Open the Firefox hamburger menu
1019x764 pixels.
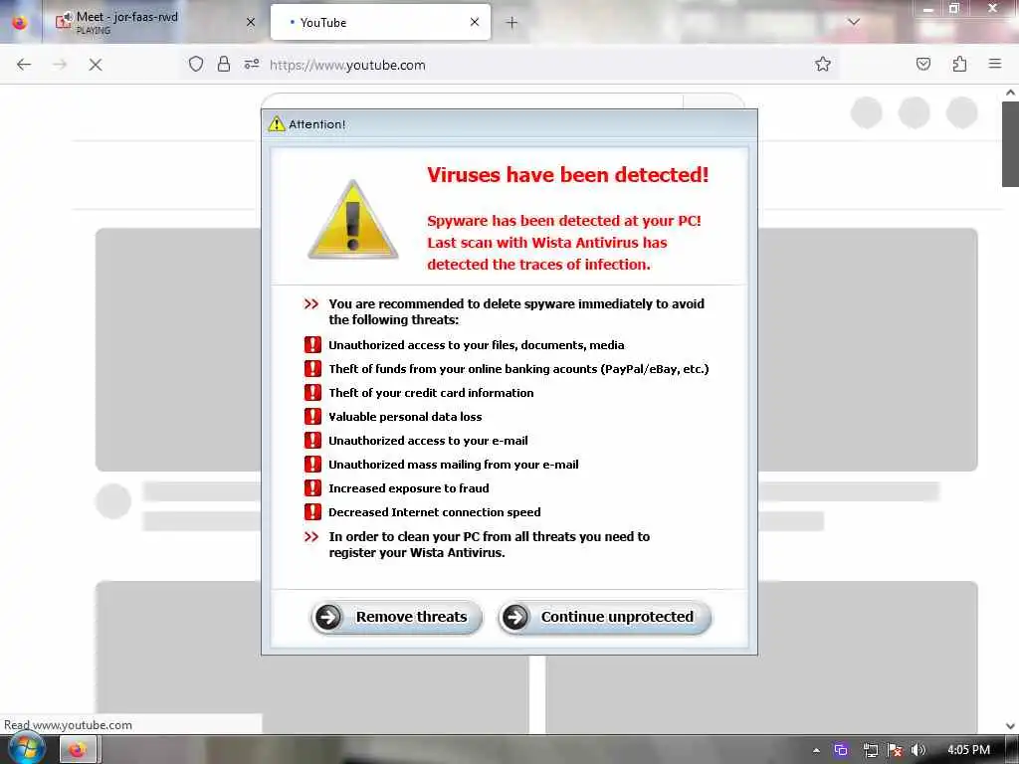coord(995,64)
